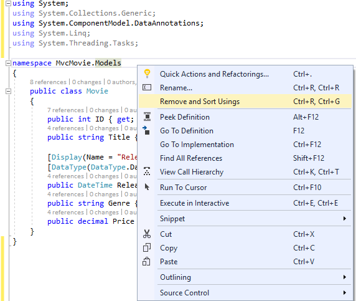Click the View Call Hierarchy icon

(x=147, y=171)
